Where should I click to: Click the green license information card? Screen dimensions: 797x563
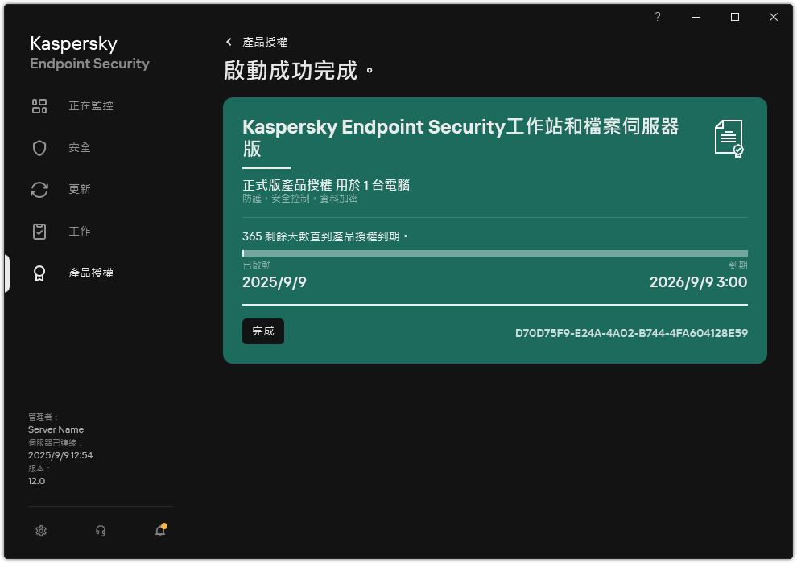(x=494, y=229)
